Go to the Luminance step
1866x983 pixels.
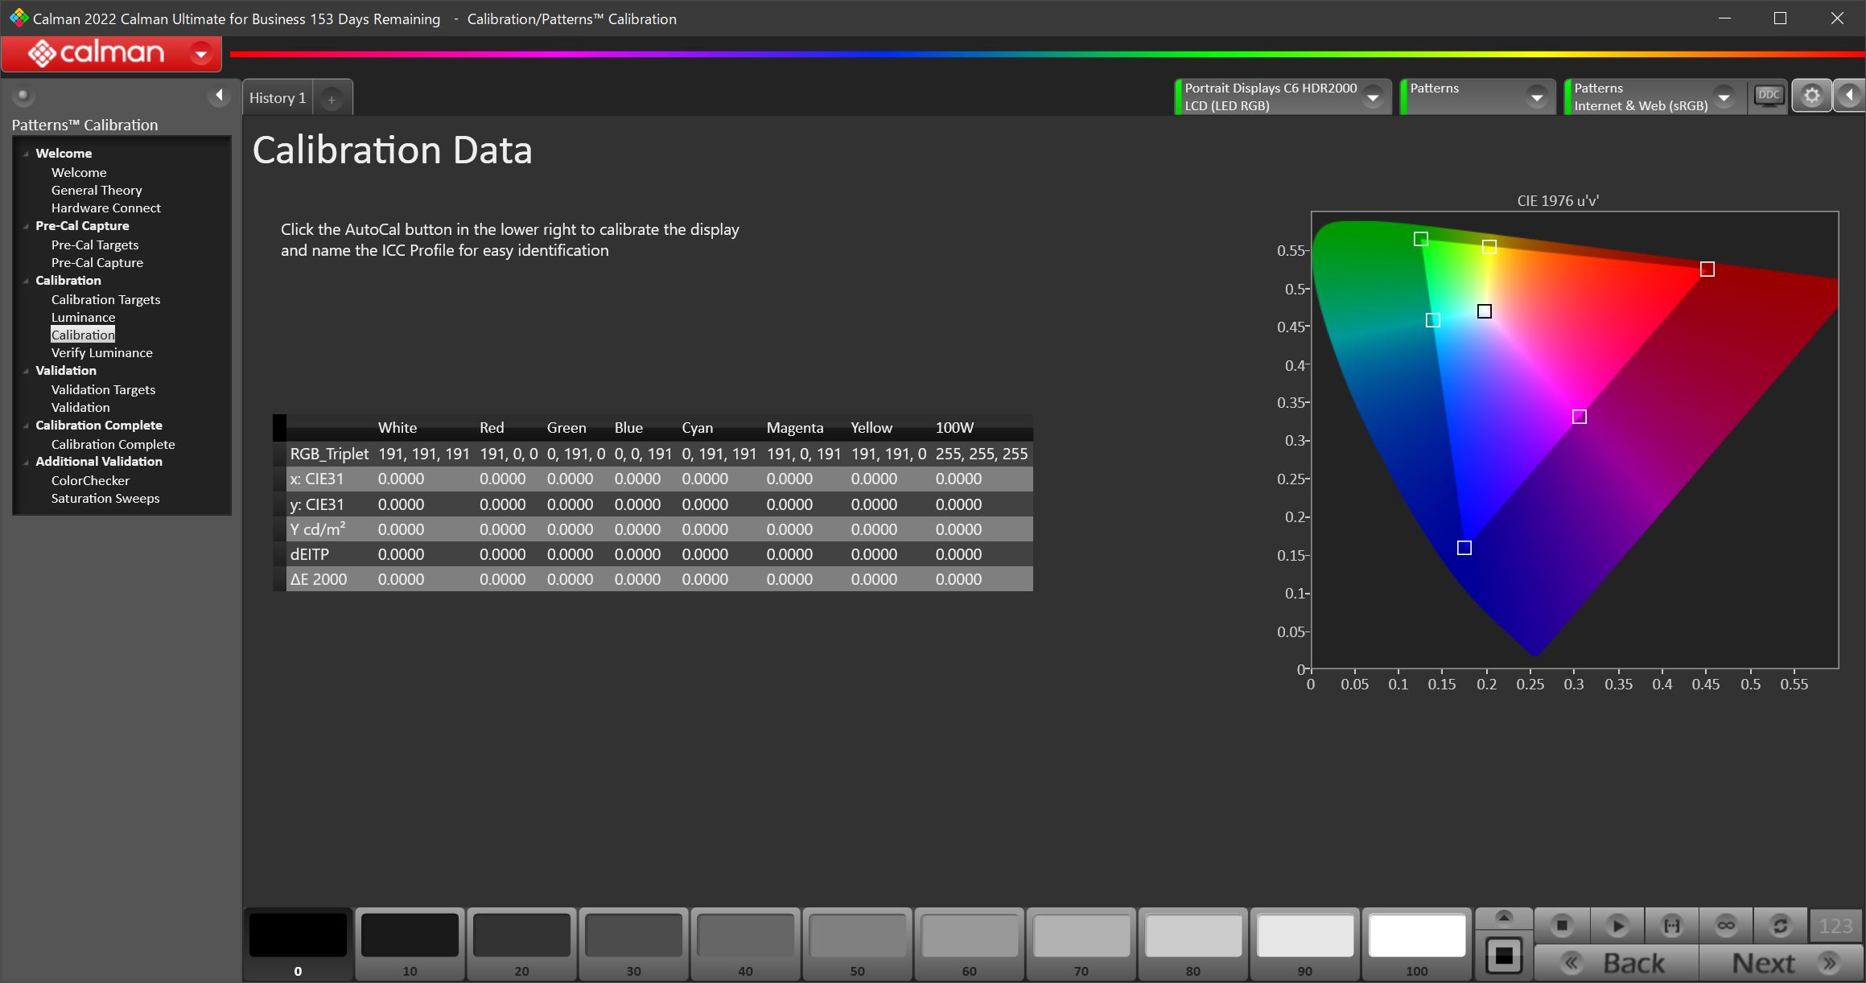(x=83, y=317)
